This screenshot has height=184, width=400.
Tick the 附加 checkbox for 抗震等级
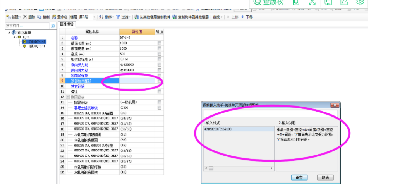[x=160, y=102]
